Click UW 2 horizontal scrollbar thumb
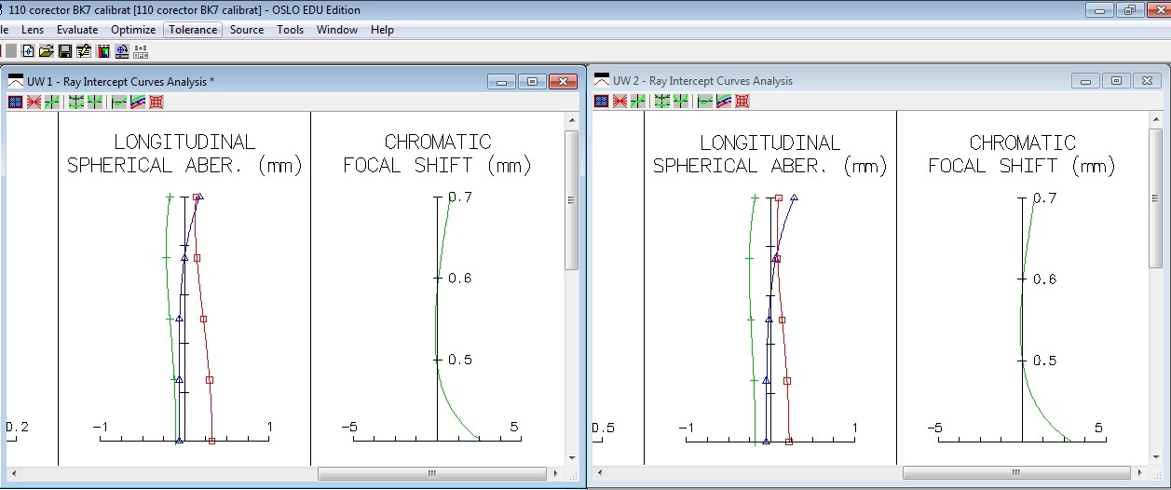Image resolution: width=1171 pixels, height=490 pixels. coord(1016,473)
